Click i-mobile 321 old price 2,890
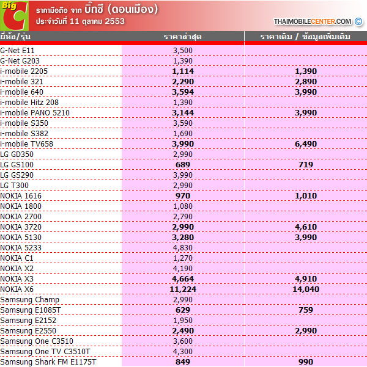 tap(306, 82)
